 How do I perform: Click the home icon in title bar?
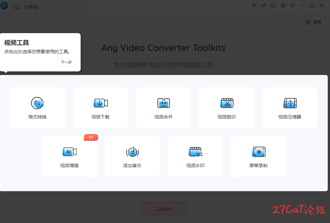coord(17,7)
